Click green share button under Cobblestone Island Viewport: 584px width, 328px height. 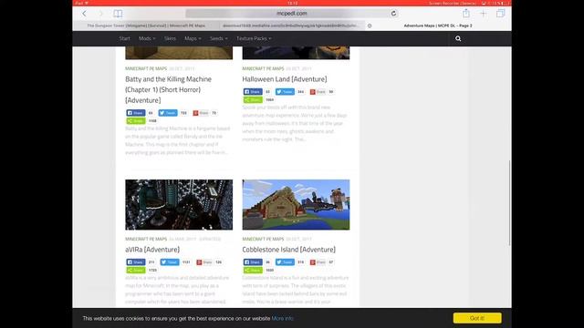[x=253, y=270]
